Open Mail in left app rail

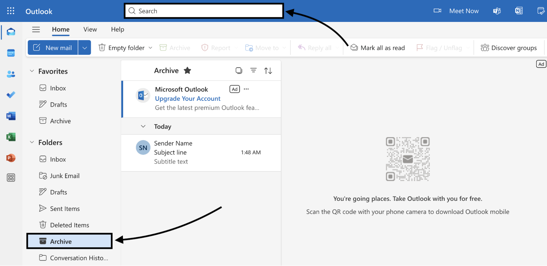(x=11, y=32)
